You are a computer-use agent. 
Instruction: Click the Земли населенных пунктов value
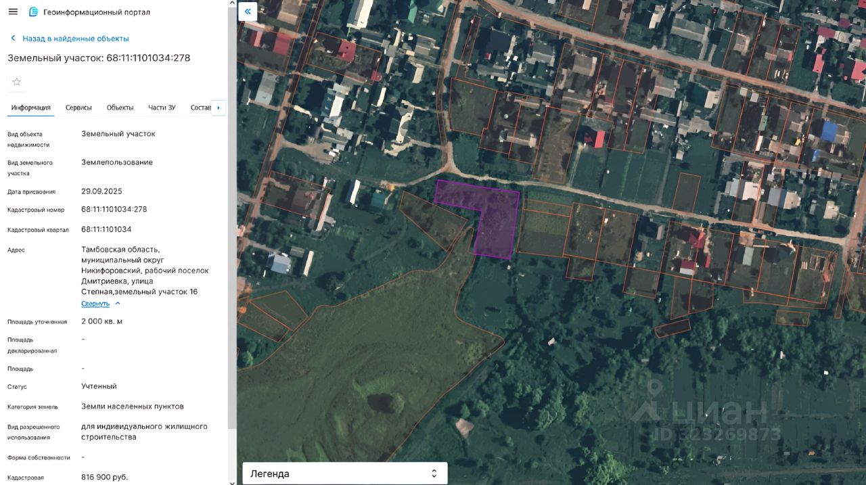(x=133, y=407)
